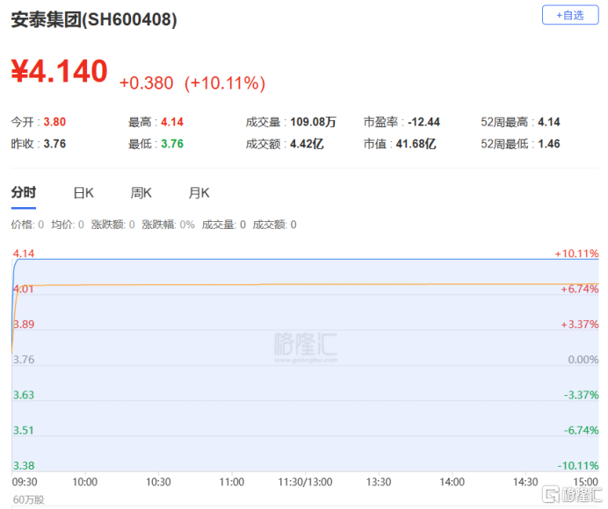Click the 11:00 time axis label
Image resolution: width=608 pixels, height=509 pixels.
point(232,482)
